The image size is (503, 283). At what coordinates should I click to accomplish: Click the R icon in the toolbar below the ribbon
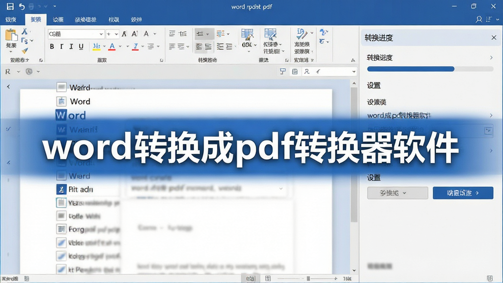[x=8, y=72]
